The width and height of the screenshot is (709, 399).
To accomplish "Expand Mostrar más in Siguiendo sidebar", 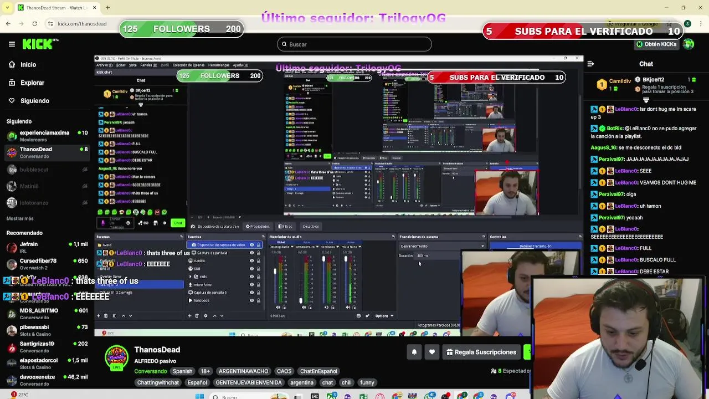I will pyautogui.click(x=20, y=218).
